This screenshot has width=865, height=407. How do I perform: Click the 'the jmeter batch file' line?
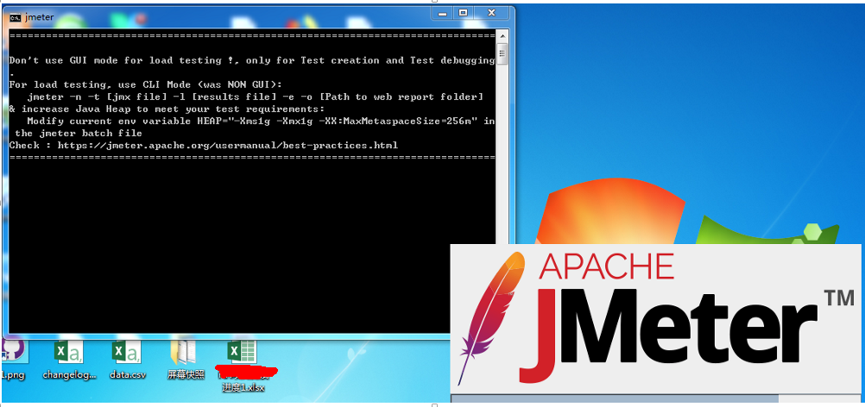pyautogui.click(x=79, y=134)
